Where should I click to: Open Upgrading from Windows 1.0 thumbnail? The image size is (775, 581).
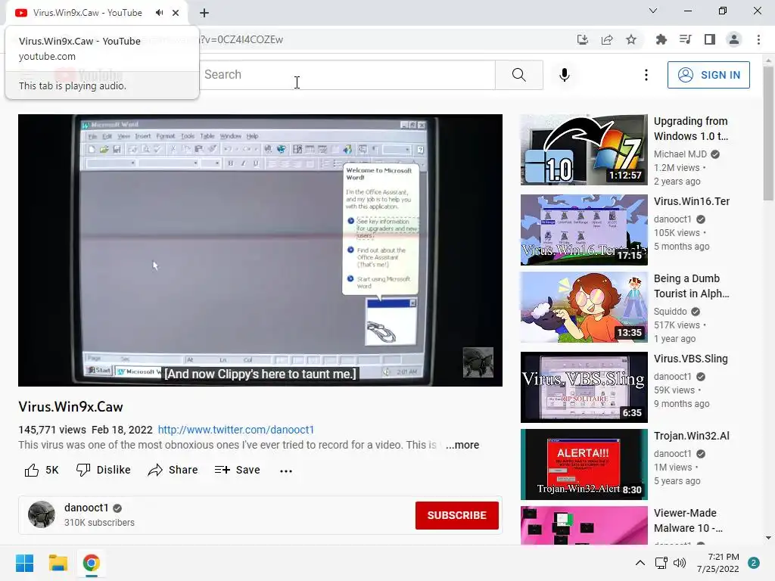point(584,150)
